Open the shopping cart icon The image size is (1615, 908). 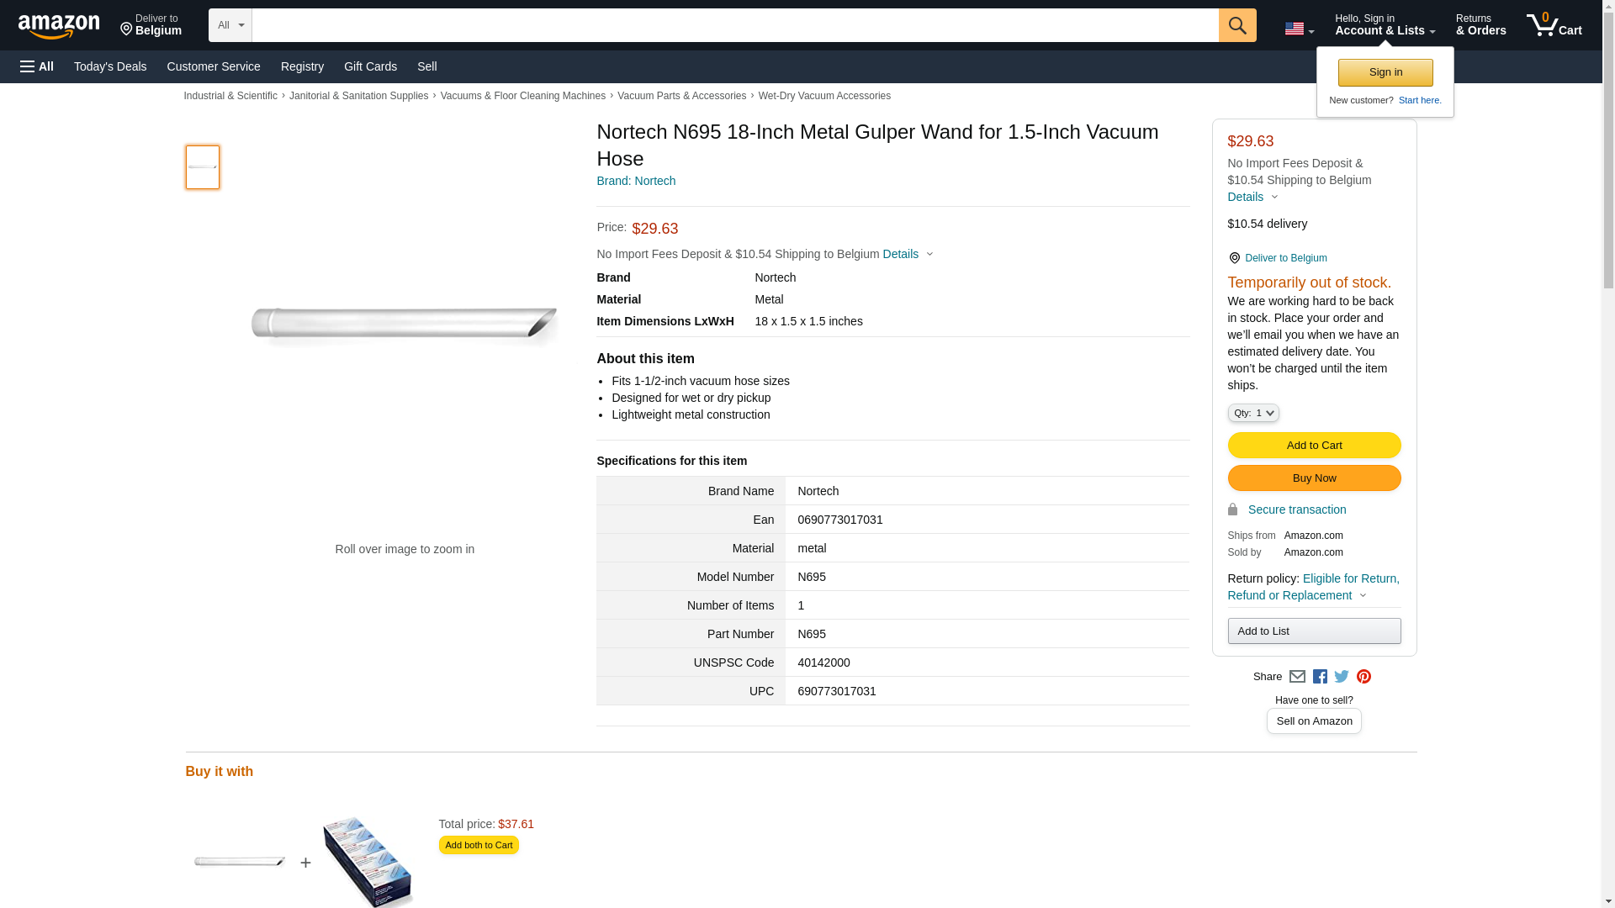pyautogui.click(x=1554, y=25)
